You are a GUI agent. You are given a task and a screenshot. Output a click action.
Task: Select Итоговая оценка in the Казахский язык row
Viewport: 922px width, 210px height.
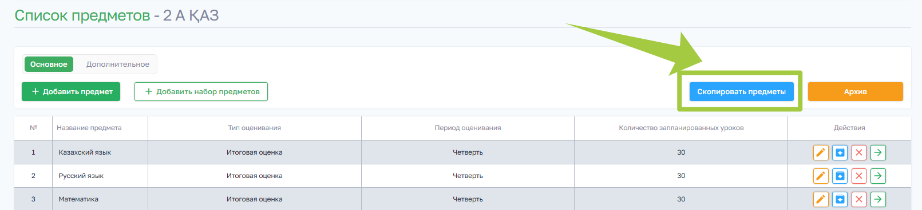pos(254,152)
